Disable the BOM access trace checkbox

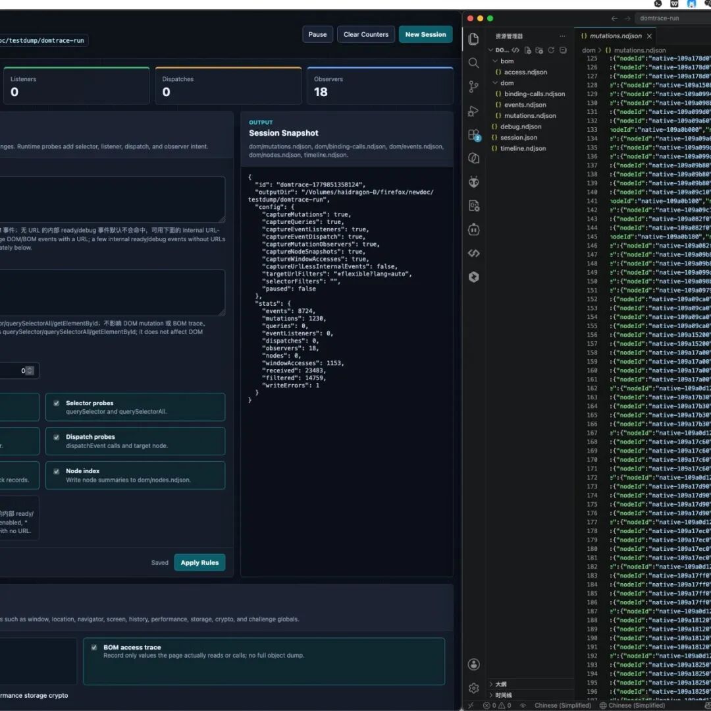[94, 648]
